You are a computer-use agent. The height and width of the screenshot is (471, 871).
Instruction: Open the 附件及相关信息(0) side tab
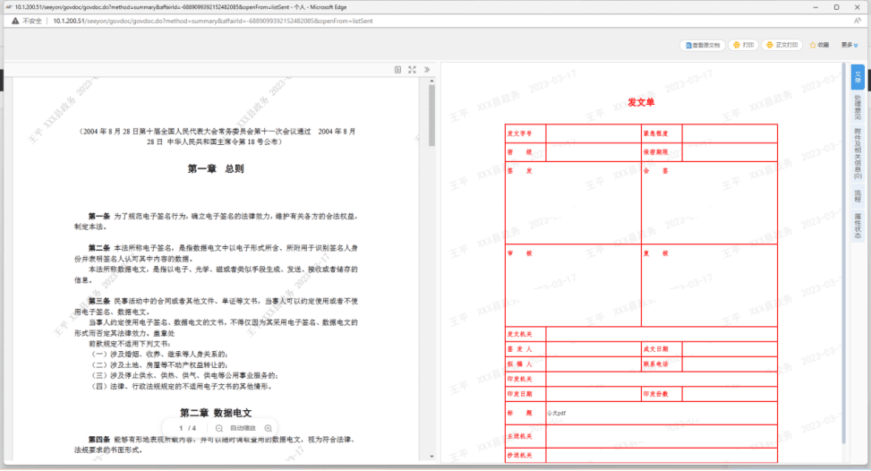click(x=858, y=154)
